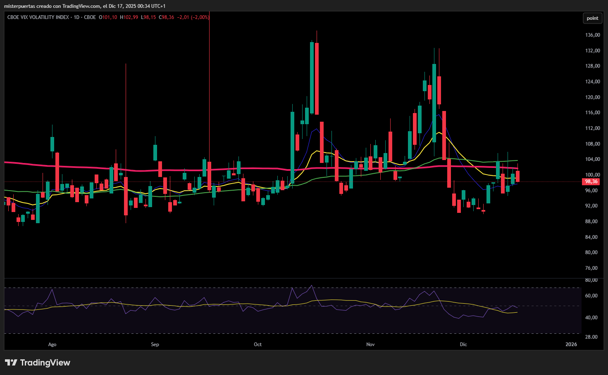The height and width of the screenshot is (375, 608).
Task: Click the 2026 label on the time axis
Action: point(571,344)
